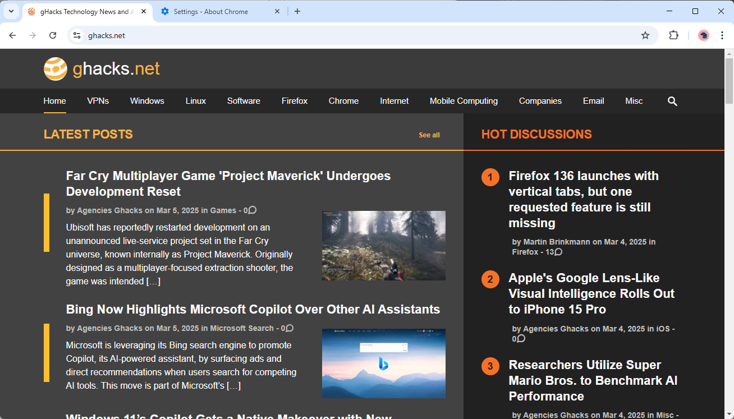Bookmark this page with the star icon
Viewport: 734px width, 419px height.
click(x=645, y=35)
